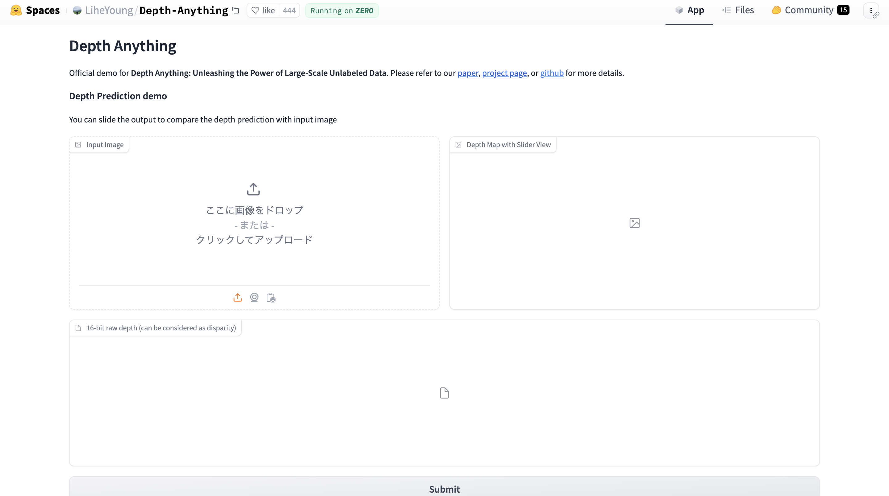Image resolution: width=889 pixels, height=496 pixels.
Task: Open the LiheYoung user page link
Action: tap(109, 10)
